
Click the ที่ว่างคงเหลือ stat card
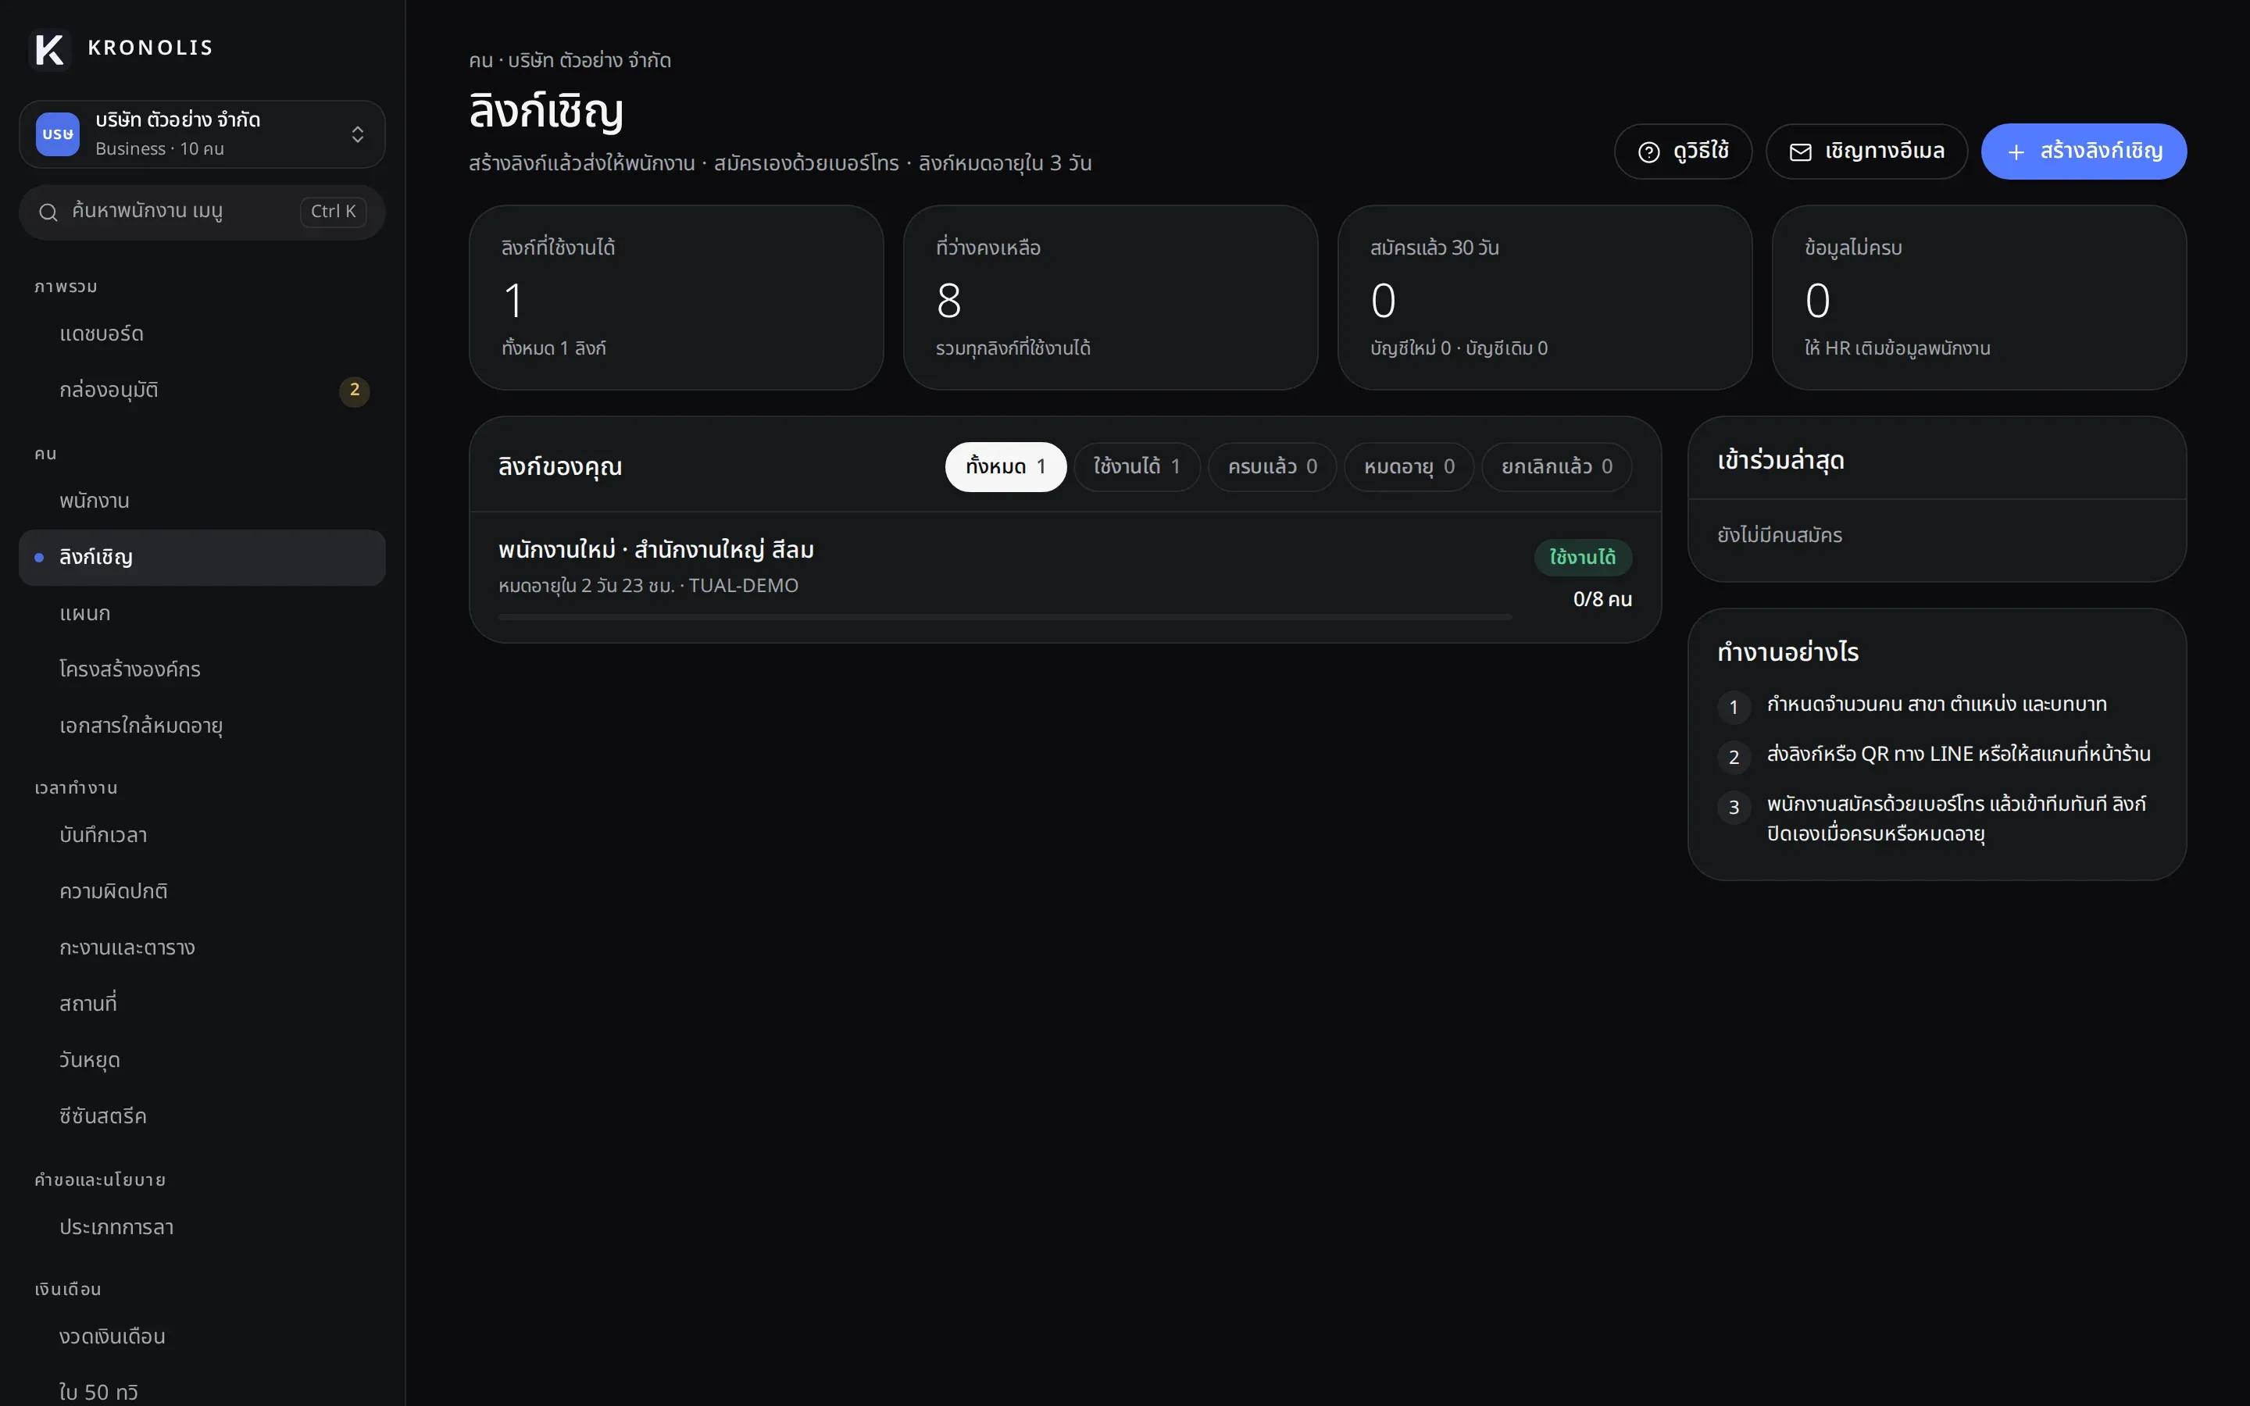pyautogui.click(x=1110, y=298)
